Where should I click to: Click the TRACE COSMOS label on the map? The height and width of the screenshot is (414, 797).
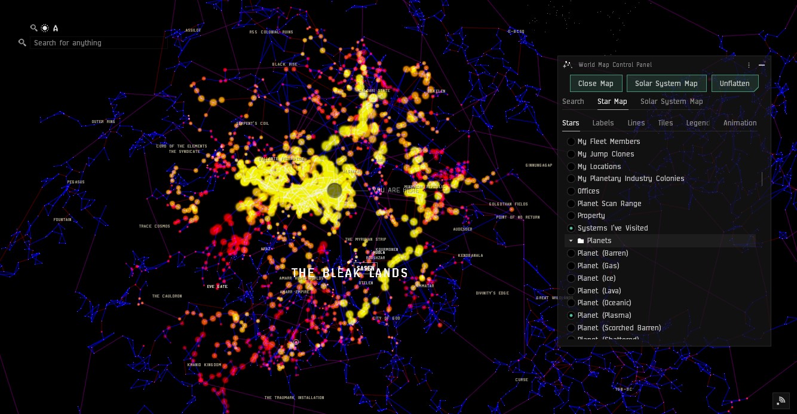click(155, 226)
